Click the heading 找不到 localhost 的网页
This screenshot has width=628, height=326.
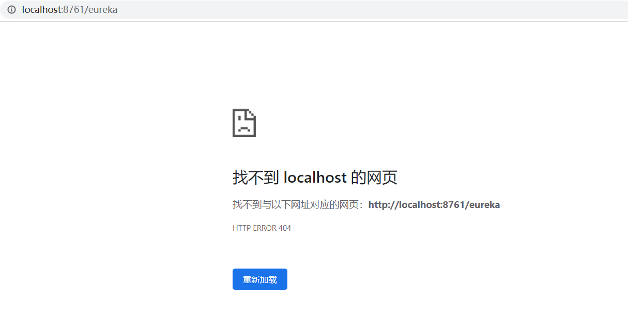click(315, 178)
